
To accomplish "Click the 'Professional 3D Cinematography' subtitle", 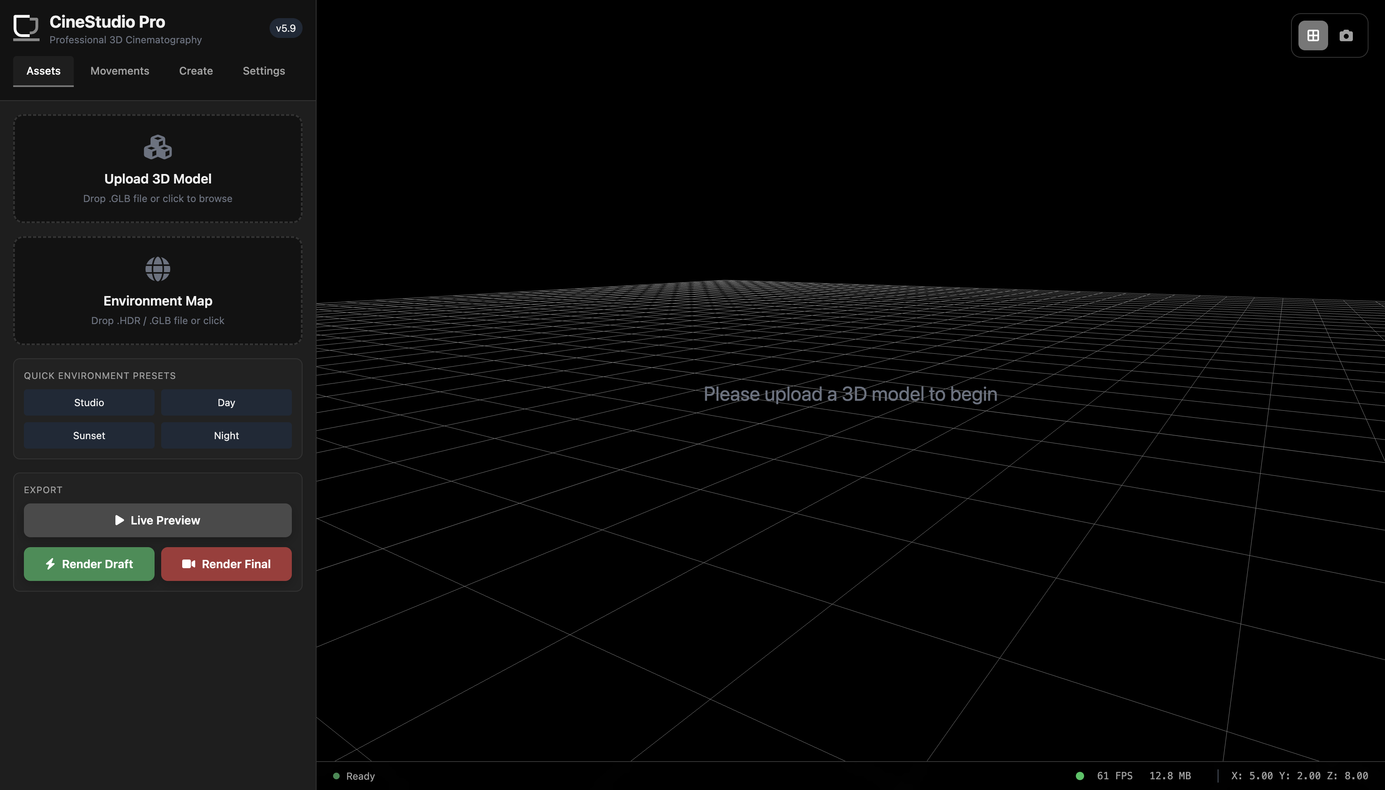I will pyautogui.click(x=125, y=40).
